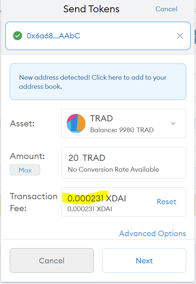
Task: Click the TRAD token logo icon
Action: (x=76, y=123)
